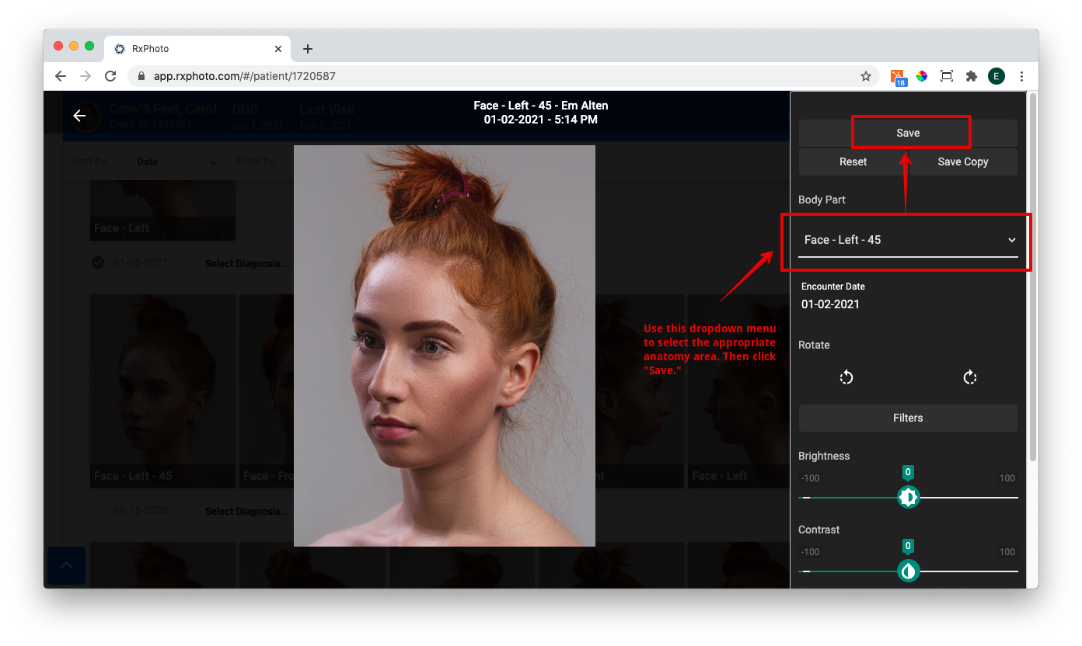Open the Filters panel

(908, 418)
